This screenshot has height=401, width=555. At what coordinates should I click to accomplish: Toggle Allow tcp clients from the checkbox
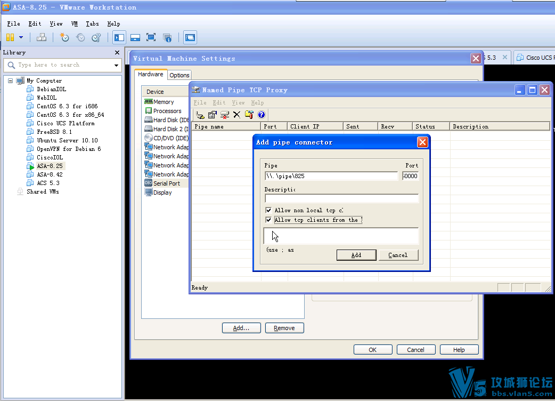[268, 220]
